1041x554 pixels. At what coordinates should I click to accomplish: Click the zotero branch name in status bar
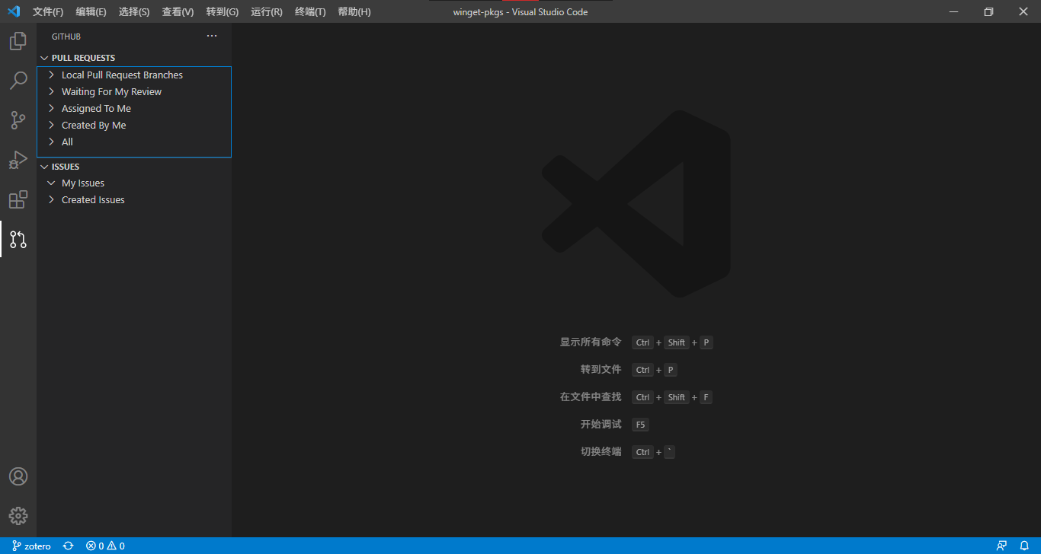pyautogui.click(x=31, y=546)
